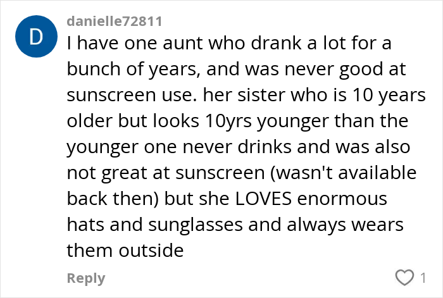Click the line starting 'bunch of years'
Image resolution: width=443 pixels, height=298 pixels.
tap(236, 70)
